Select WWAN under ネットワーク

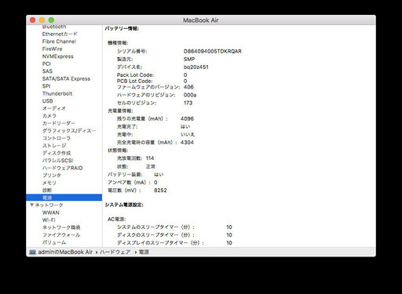coord(51,212)
